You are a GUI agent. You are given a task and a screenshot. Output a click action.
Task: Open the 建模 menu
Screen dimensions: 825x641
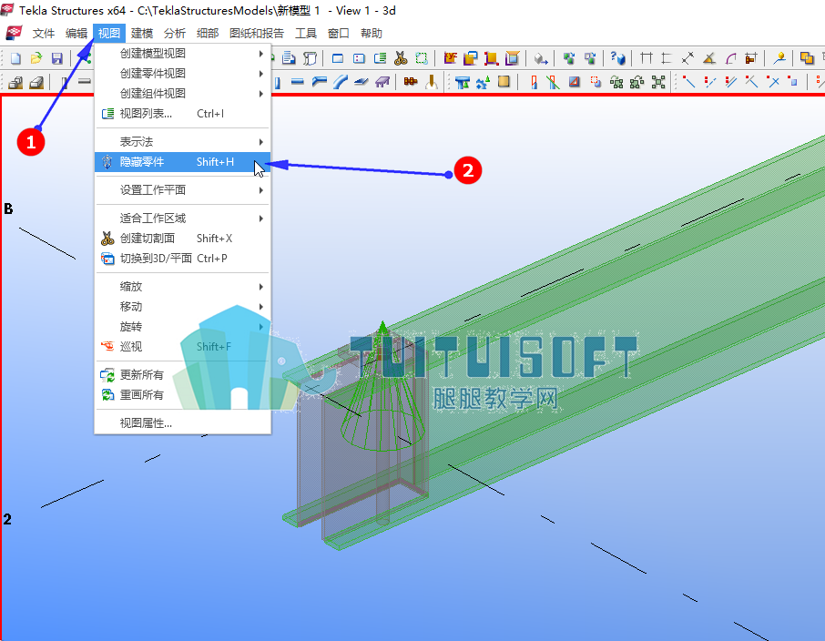pos(141,33)
